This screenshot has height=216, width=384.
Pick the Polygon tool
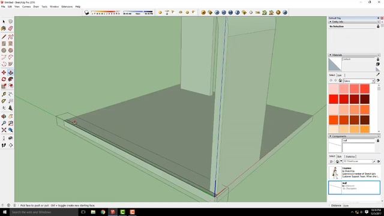pyautogui.click(x=11, y=50)
